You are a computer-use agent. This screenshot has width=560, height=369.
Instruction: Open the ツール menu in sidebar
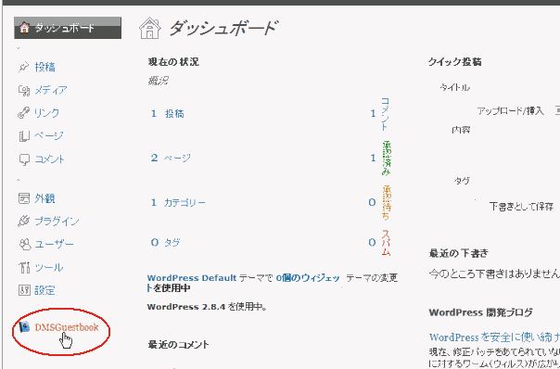coord(49,267)
